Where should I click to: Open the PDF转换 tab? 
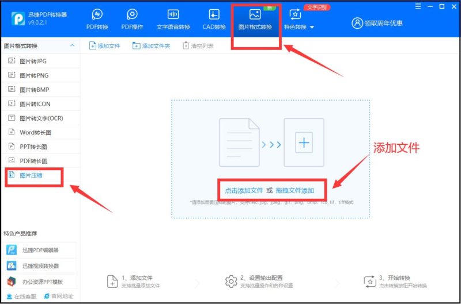click(97, 19)
